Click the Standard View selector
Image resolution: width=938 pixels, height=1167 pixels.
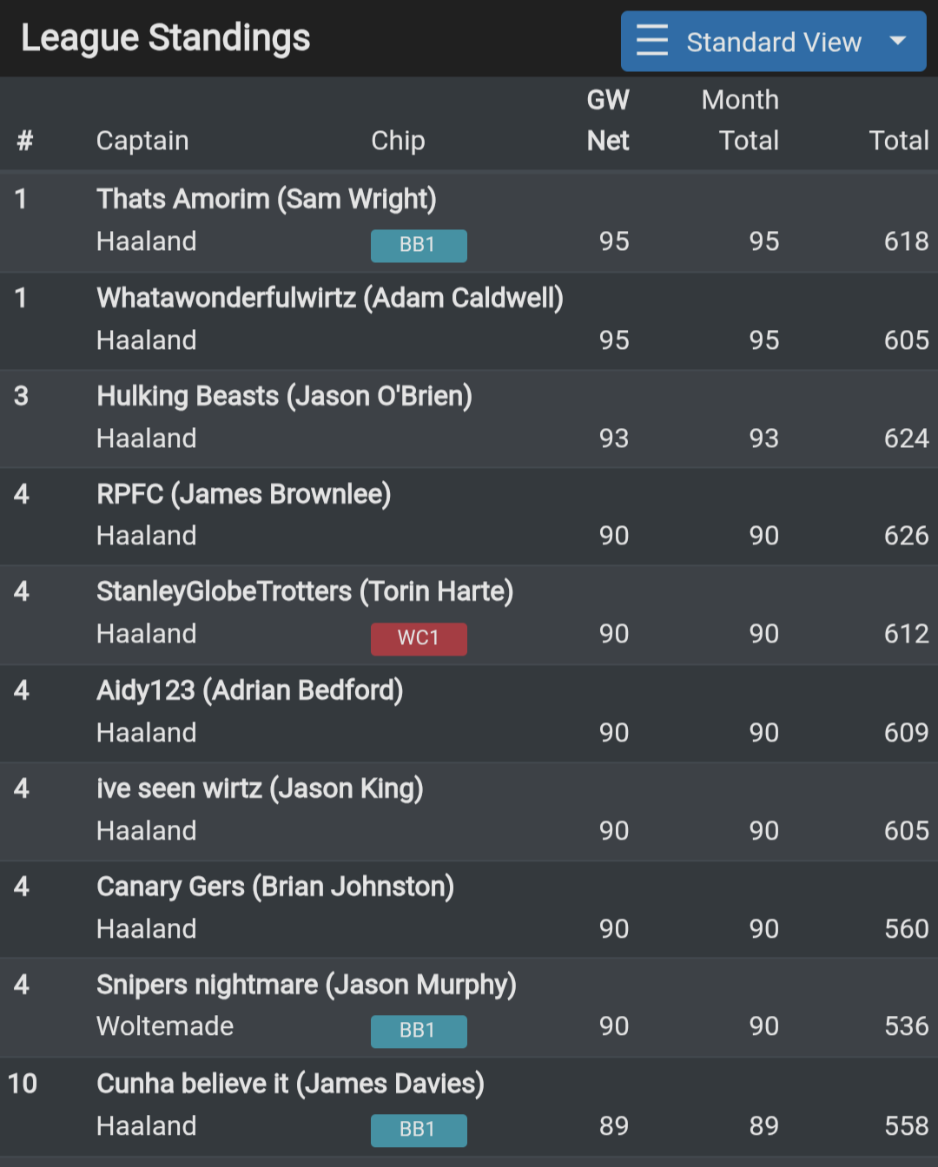pos(773,41)
